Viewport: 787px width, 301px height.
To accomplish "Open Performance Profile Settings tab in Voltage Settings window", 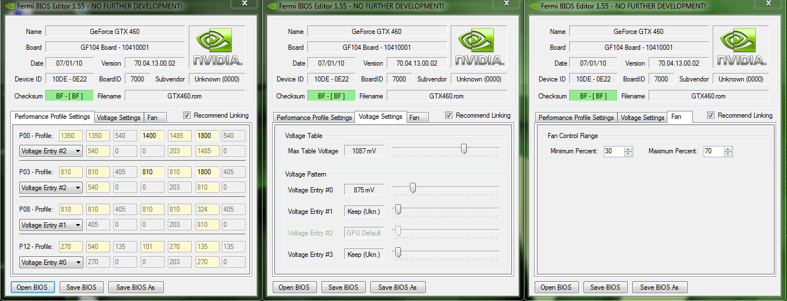I will pyautogui.click(x=314, y=118).
